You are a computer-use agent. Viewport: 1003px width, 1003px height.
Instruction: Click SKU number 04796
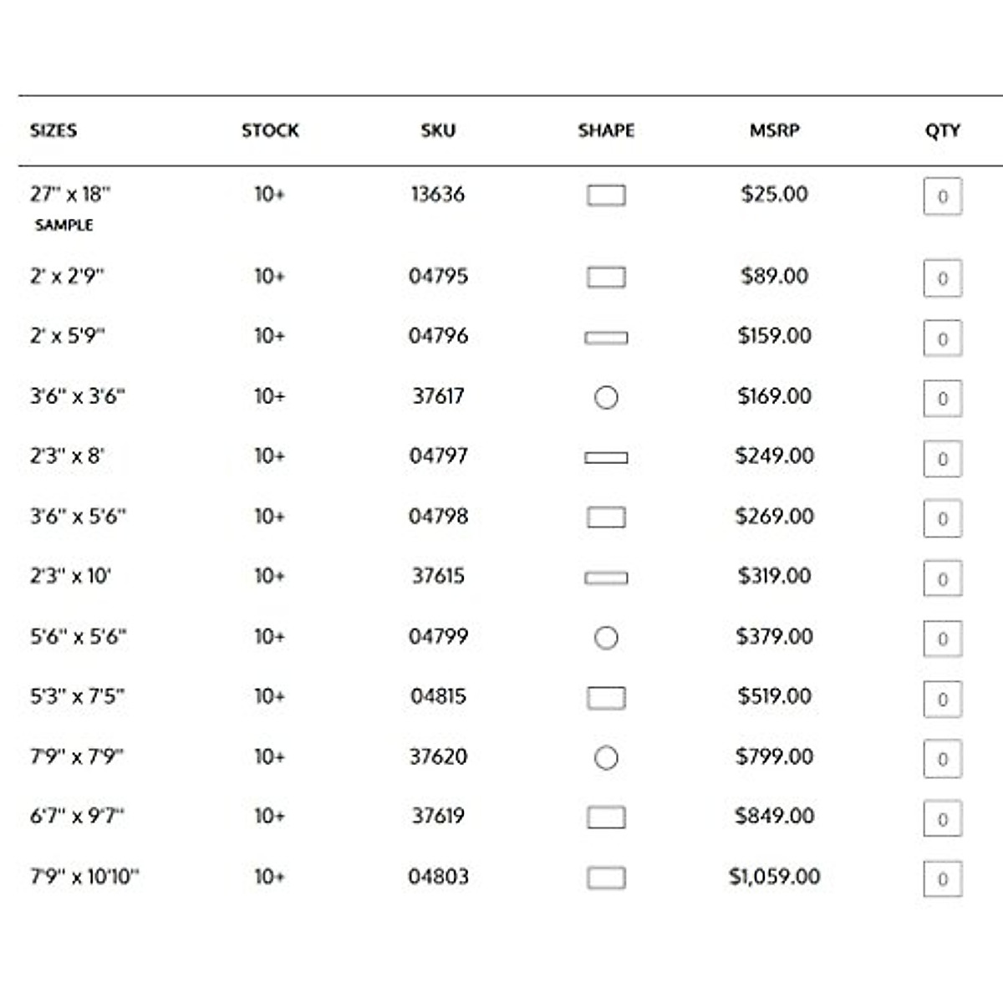(438, 336)
